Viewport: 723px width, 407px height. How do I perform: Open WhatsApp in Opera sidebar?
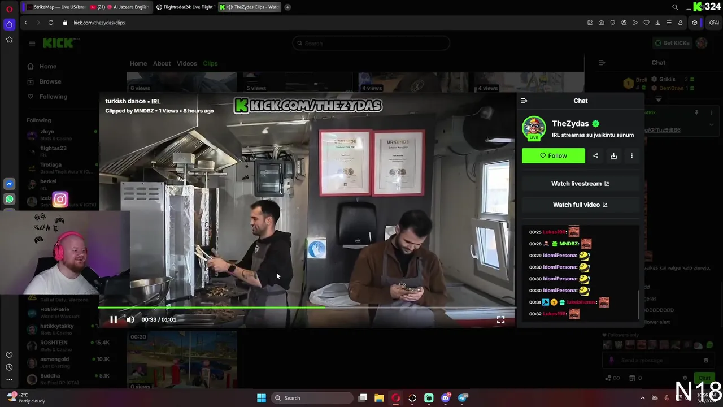point(9,199)
